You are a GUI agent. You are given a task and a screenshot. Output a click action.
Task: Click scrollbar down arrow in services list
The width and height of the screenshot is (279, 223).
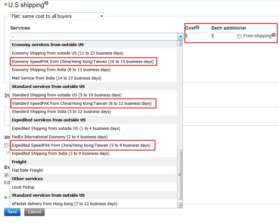180,205
